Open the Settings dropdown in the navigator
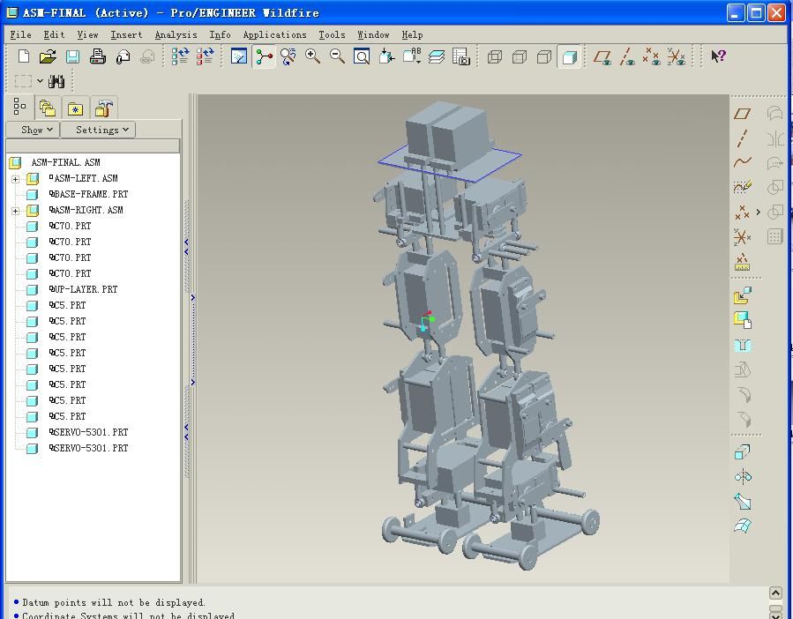 click(x=98, y=130)
